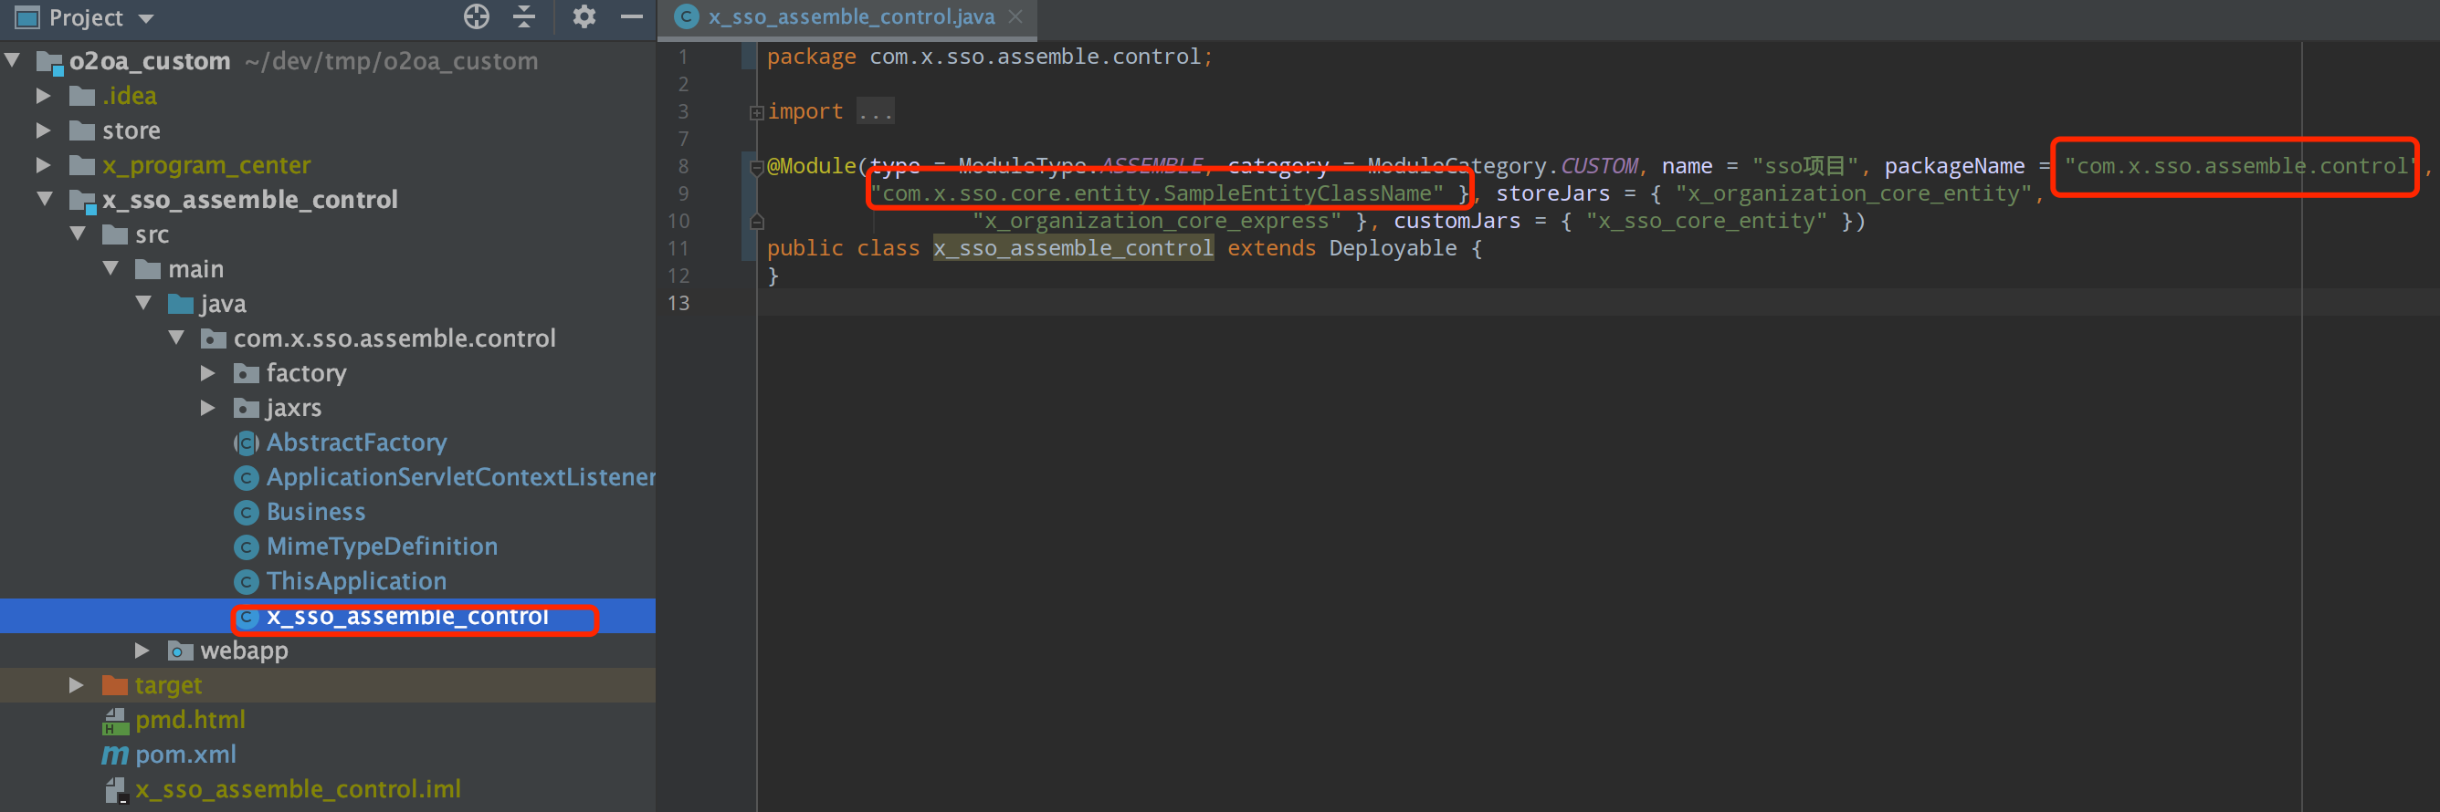Click the ThisApplication class icon
This screenshot has width=2440, height=812.
247,582
